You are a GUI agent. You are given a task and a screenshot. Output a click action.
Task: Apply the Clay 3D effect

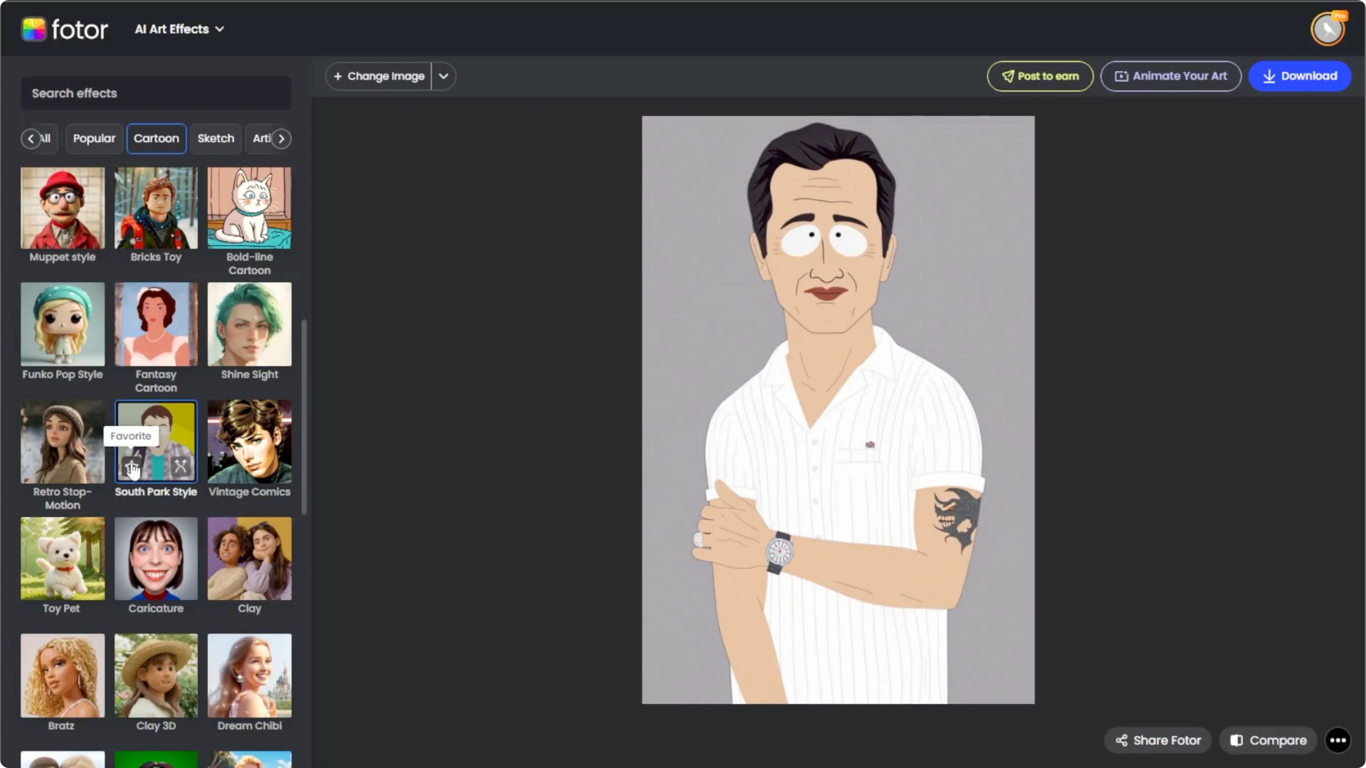pyautogui.click(x=156, y=676)
